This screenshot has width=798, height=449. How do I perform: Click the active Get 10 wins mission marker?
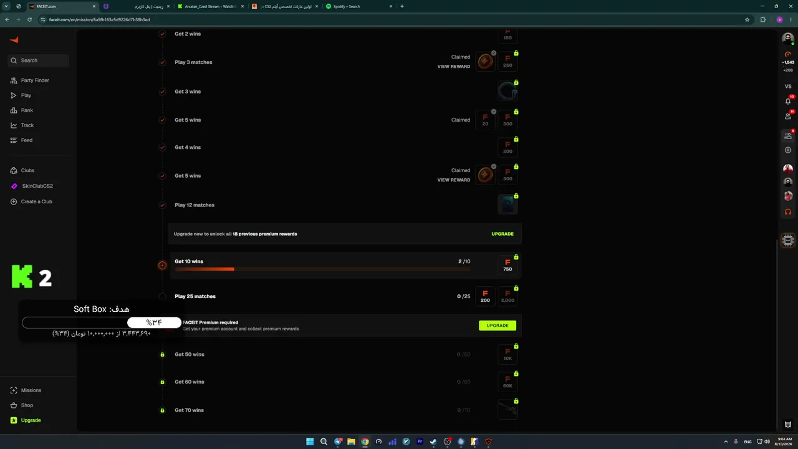(162, 265)
